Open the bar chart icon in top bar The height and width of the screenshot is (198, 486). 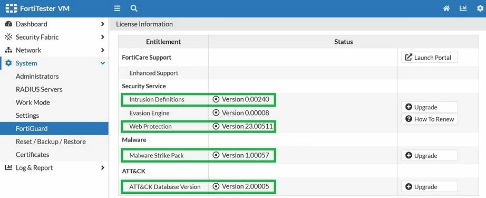pos(463,8)
